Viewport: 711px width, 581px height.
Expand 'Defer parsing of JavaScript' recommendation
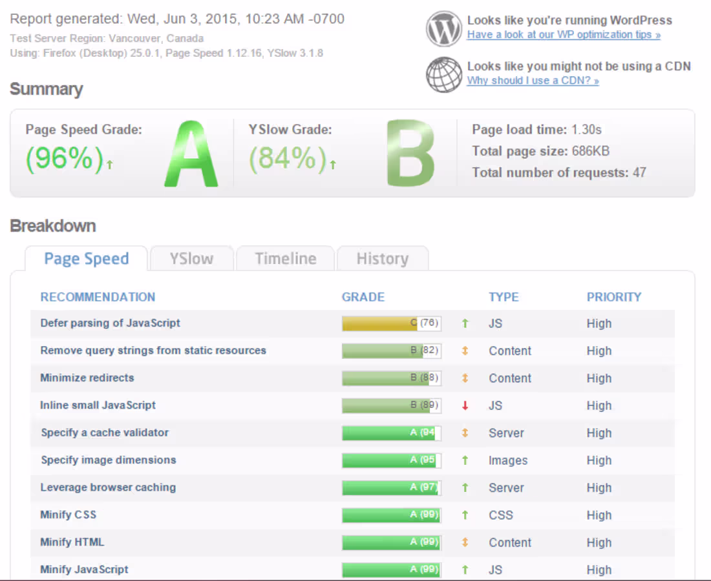click(110, 323)
